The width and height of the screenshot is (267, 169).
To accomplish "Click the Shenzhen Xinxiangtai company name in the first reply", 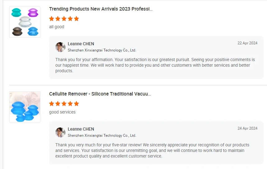I will click(x=102, y=50).
